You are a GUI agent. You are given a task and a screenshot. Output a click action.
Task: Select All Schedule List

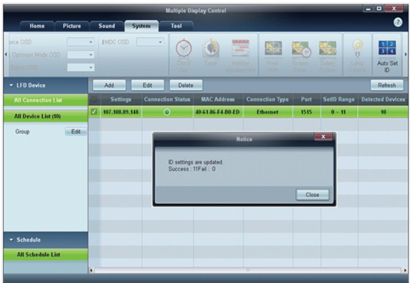point(46,255)
